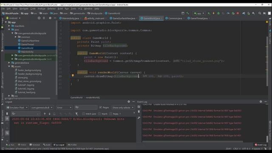The width and height of the screenshot is (272, 153).
Task: Open the Build tool window button
Action: 47,144
